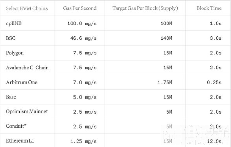231x147 pixels.
Task: Click the 12.0s block time cell
Action: [x=214, y=141]
